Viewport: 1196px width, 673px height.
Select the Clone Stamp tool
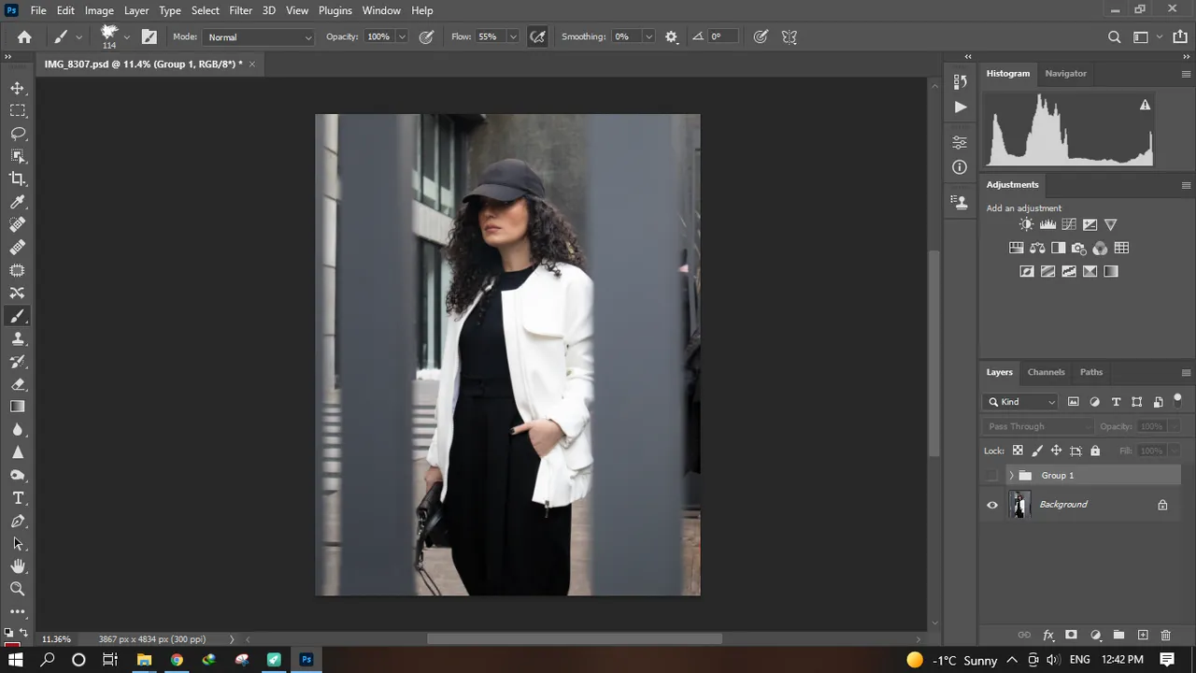[18, 338]
